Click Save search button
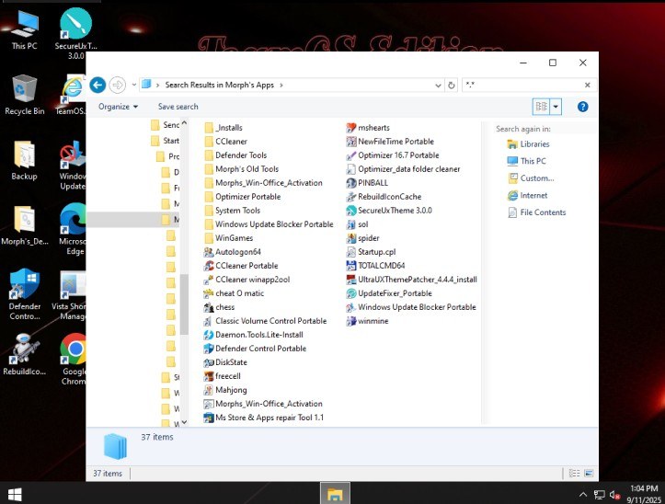The height and width of the screenshot is (504, 665). [x=178, y=107]
